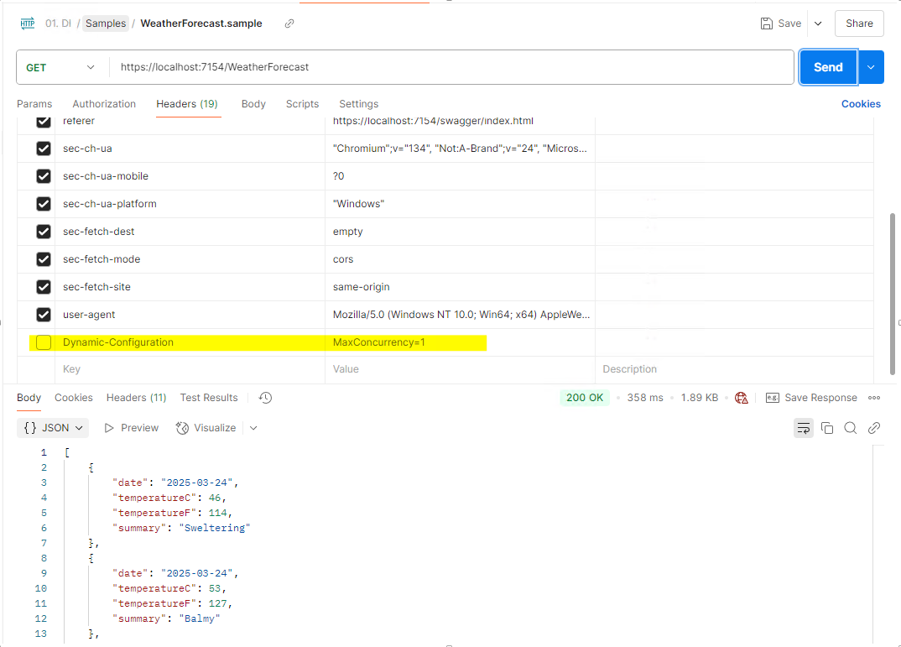Screen dimensions: 901x647
Task: Enable the Dynamic-Configuration header checkbox
Action: tap(44, 342)
